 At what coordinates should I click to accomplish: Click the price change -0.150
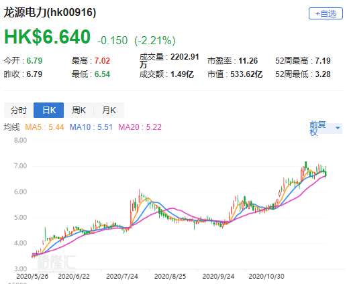click(x=112, y=41)
